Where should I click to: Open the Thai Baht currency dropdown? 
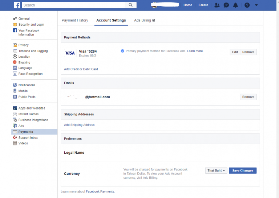tap(216, 170)
